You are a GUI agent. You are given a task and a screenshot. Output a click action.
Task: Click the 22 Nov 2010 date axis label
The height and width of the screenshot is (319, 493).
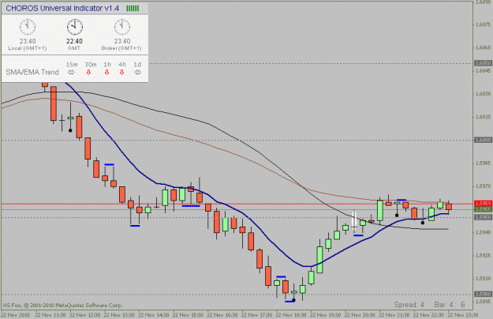16,315
